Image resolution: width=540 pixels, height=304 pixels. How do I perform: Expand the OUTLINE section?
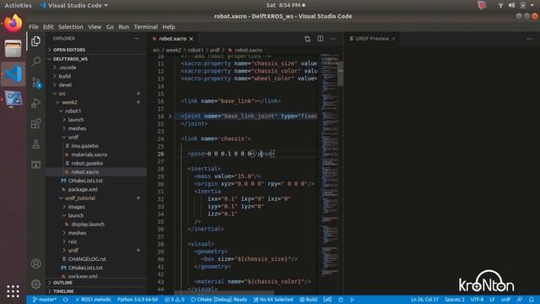coord(96,283)
